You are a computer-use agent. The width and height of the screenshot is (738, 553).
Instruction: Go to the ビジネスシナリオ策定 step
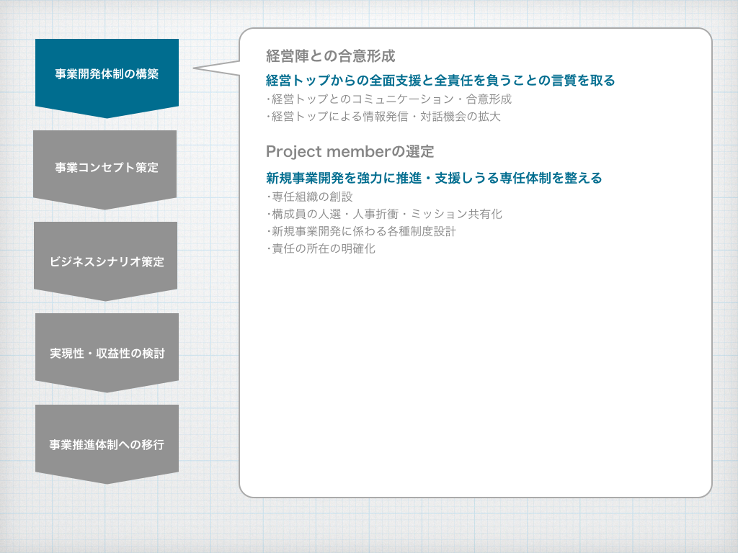105,260
